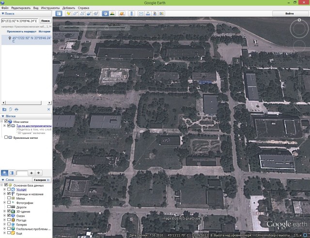Click the search results horizontal scrollbar

pyautogui.click(x=27, y=103)
